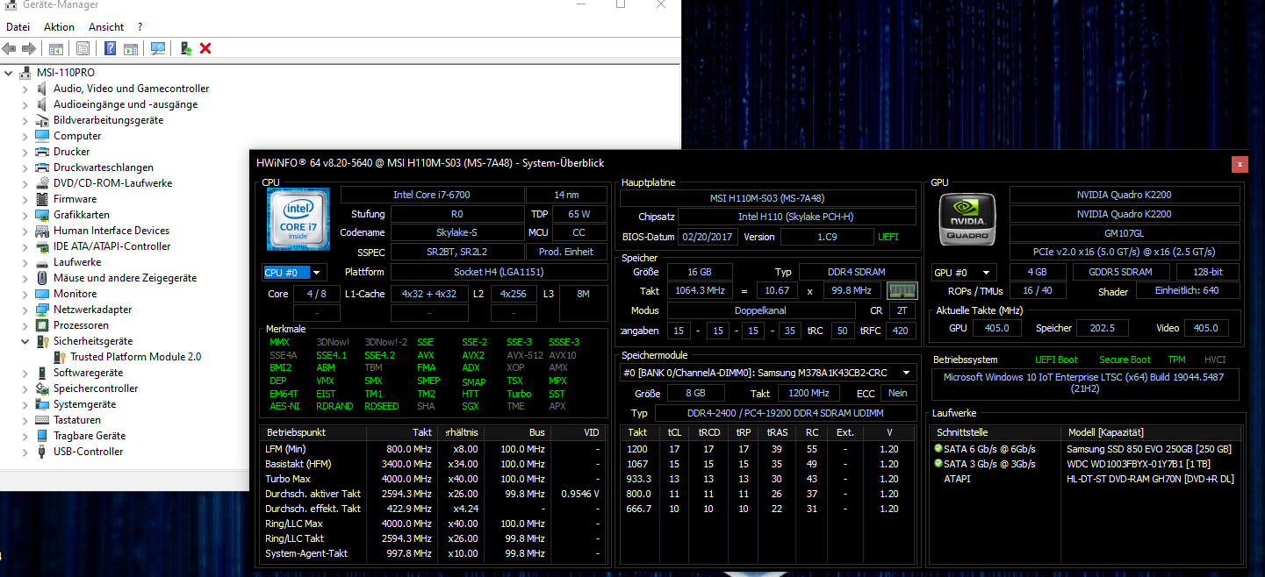
Task: Close the HWiNFO System-Überblick window
Action: click(1240, 163)
